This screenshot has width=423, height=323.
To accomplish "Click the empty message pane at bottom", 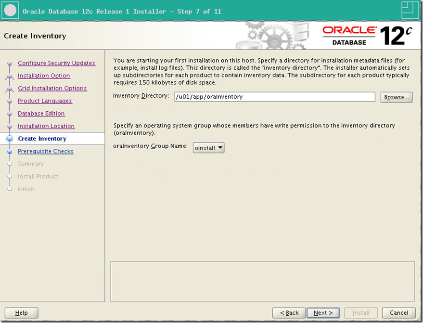I will 262,281.
